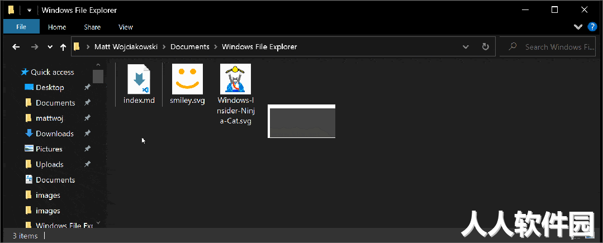Screen dimensions: 603x243
Task: Click the search magnifier icon
Action: (x=512, y=47)
